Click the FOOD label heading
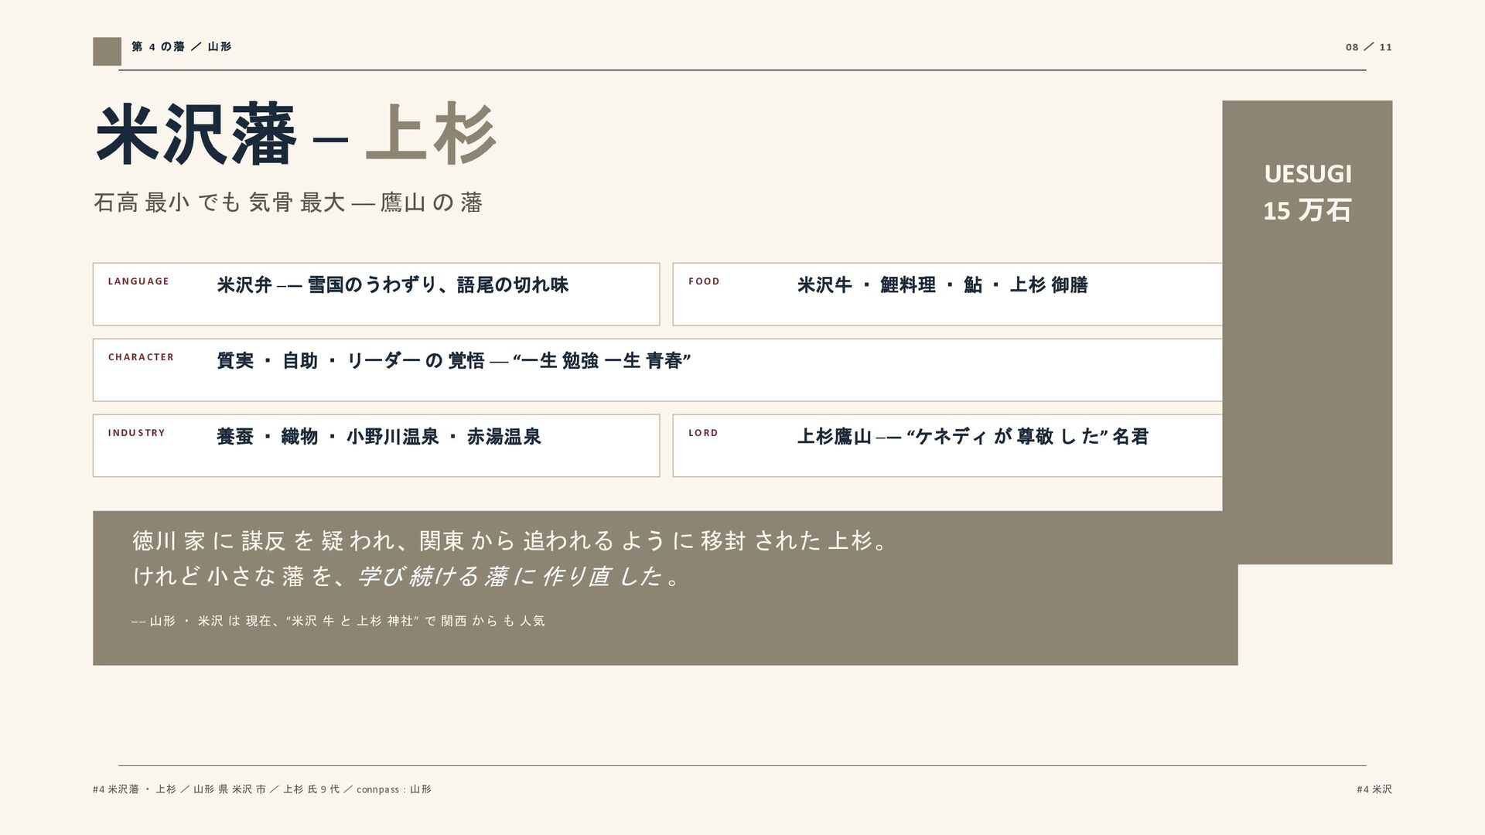The width and height of the screenshot is (1485, 835). pyautogui.click(x=704, y=281)
